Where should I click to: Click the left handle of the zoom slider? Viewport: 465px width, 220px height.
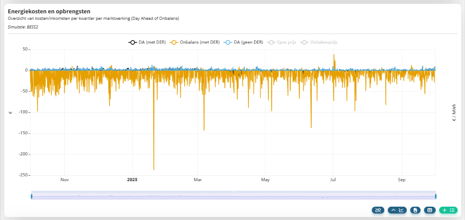click(31, 196)
